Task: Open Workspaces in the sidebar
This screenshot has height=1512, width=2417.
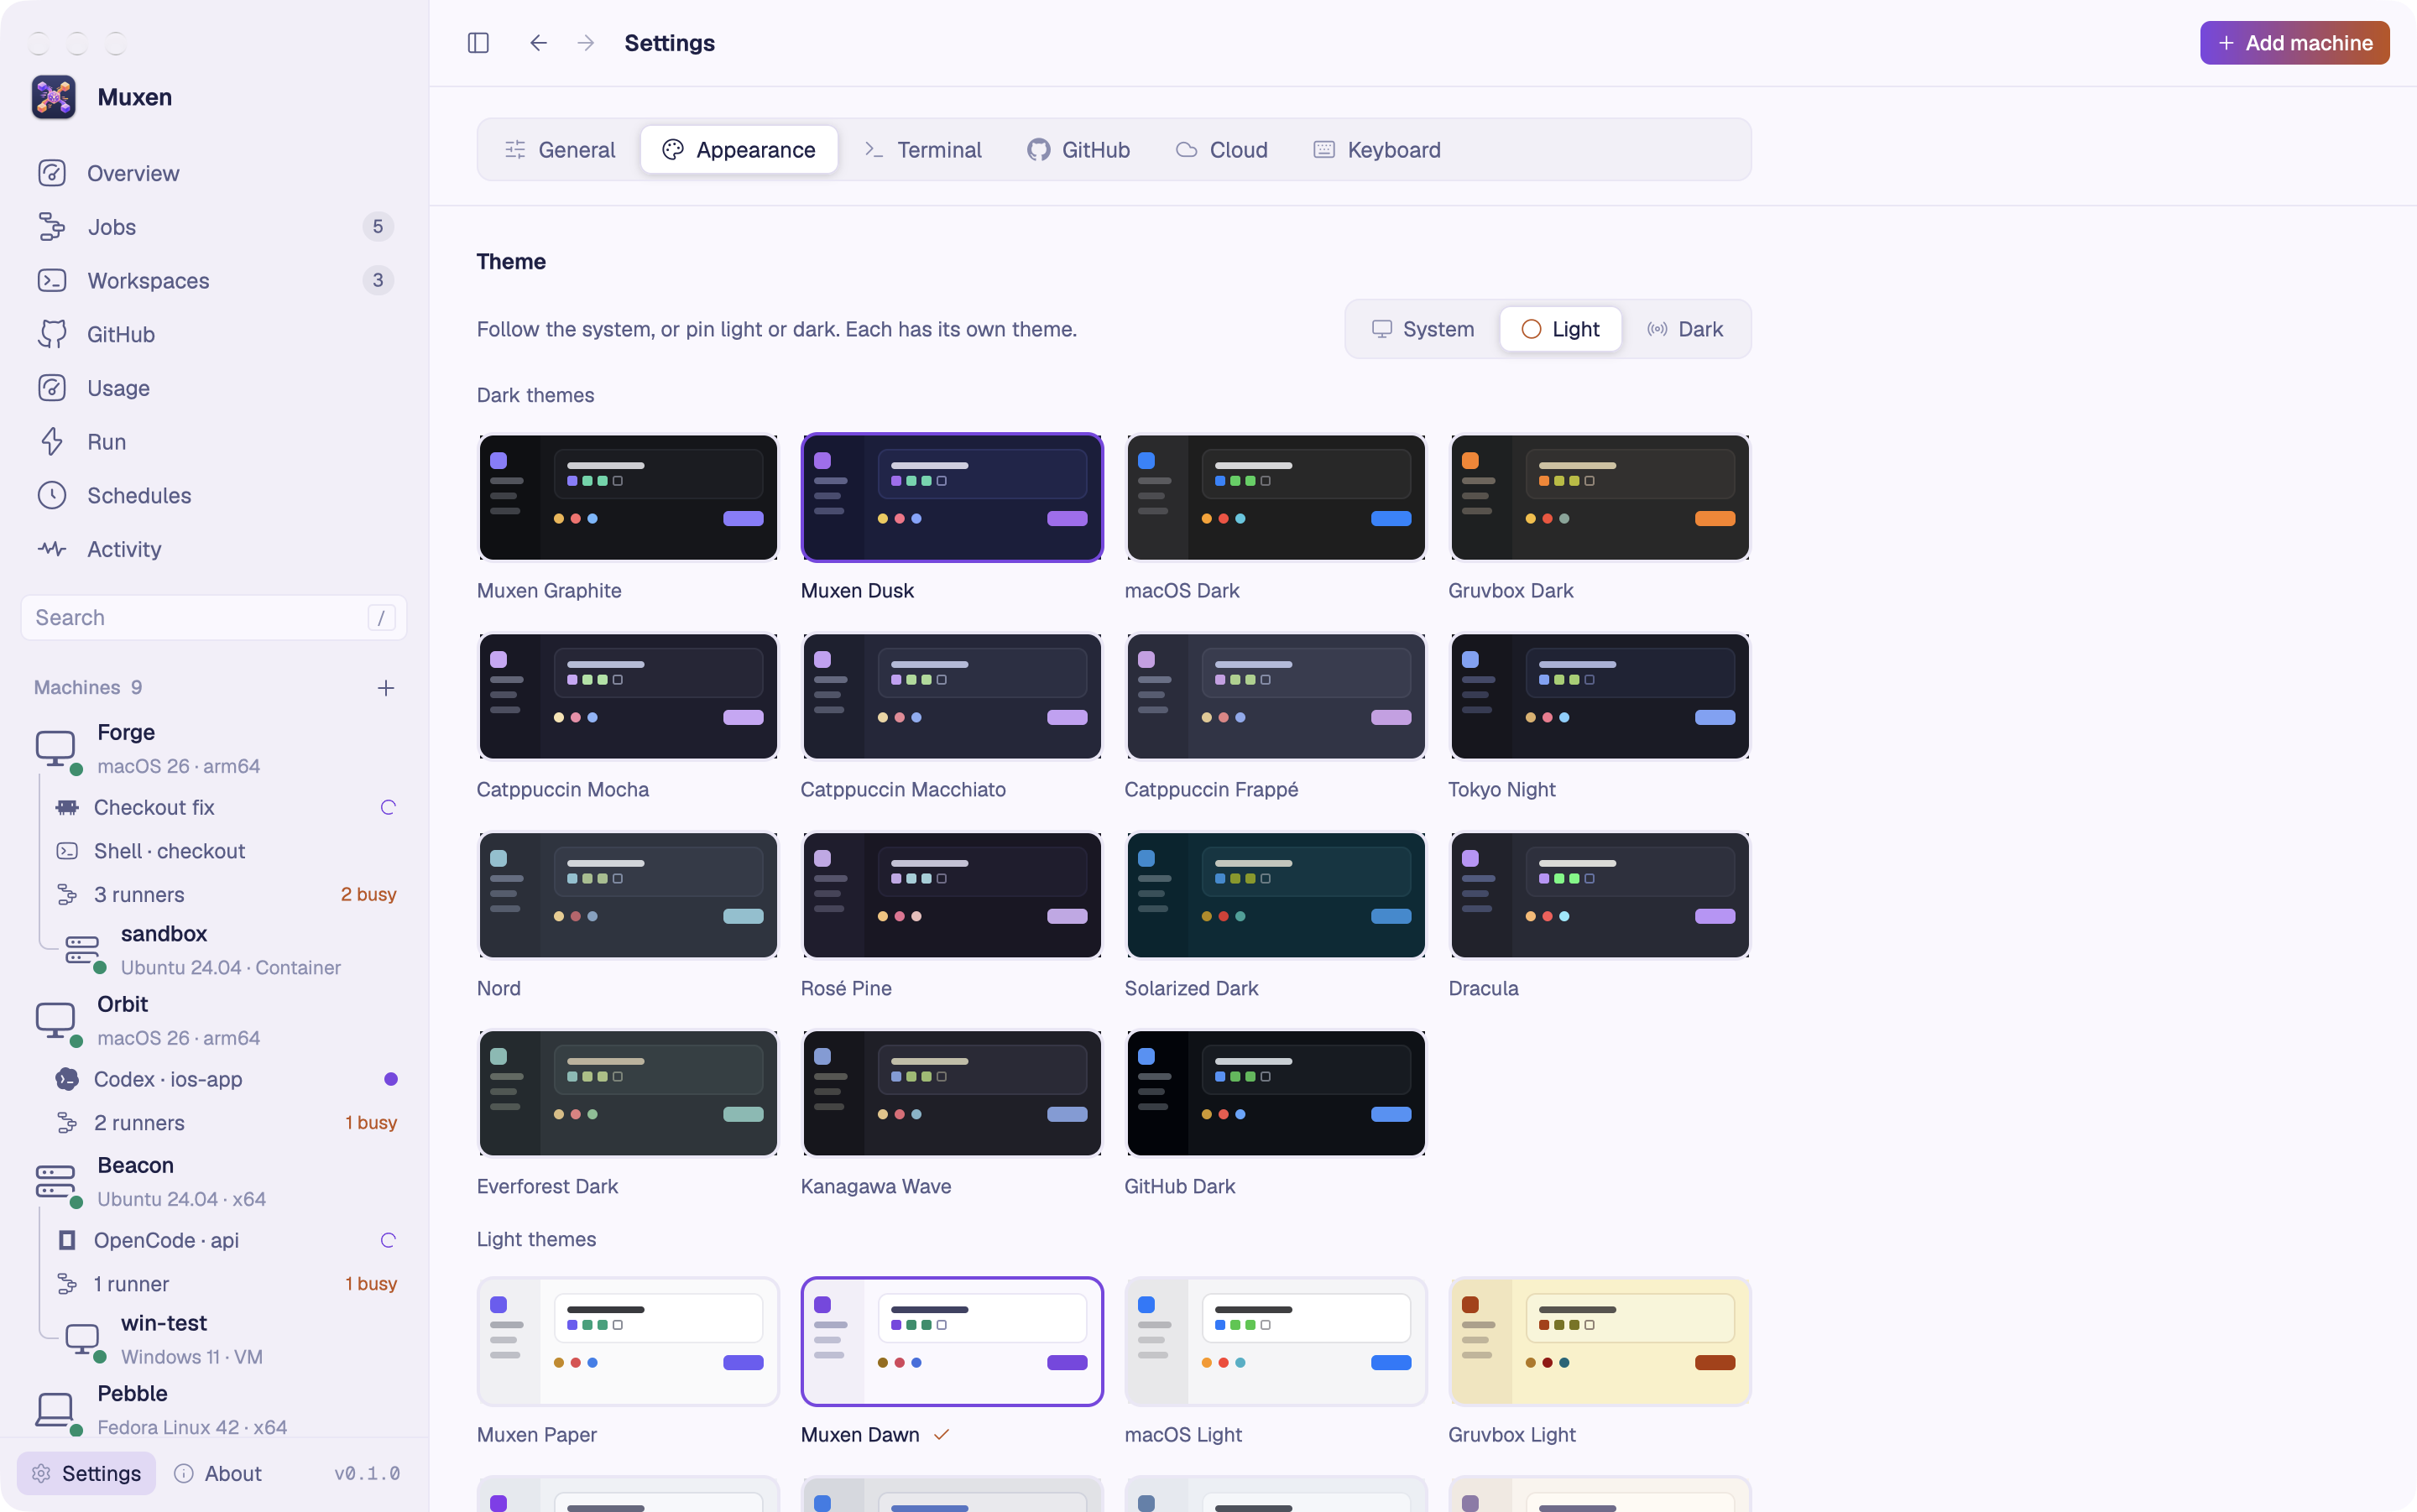Action: coord(214,280)
